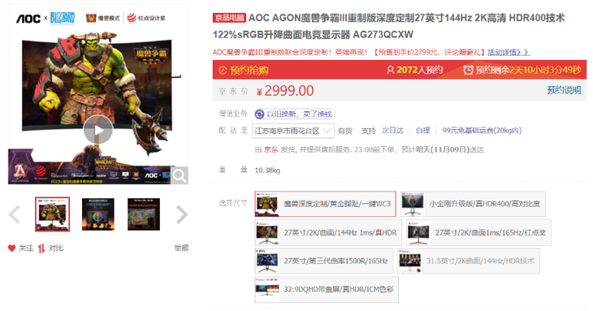The image size is (593, 311).
Task: Open the magnifier zoom icon on product image
Action: click(180, 175)
